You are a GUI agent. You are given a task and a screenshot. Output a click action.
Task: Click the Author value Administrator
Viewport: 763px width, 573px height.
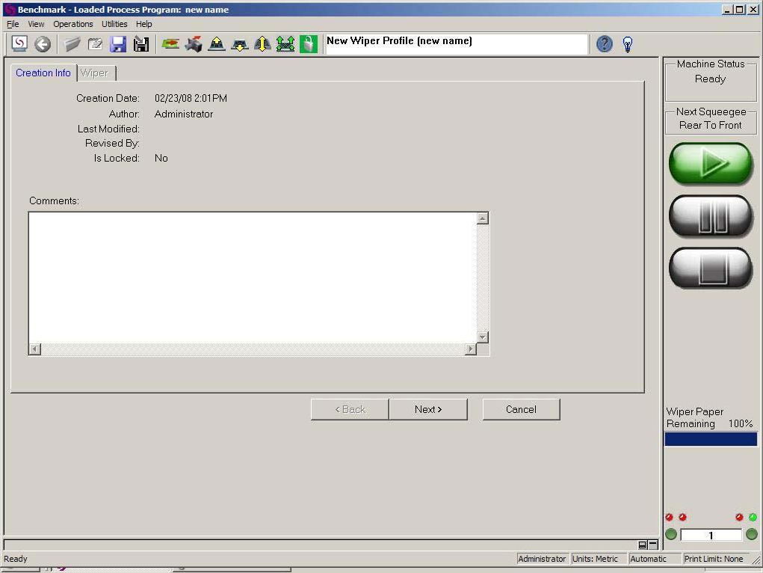point(184,114)
